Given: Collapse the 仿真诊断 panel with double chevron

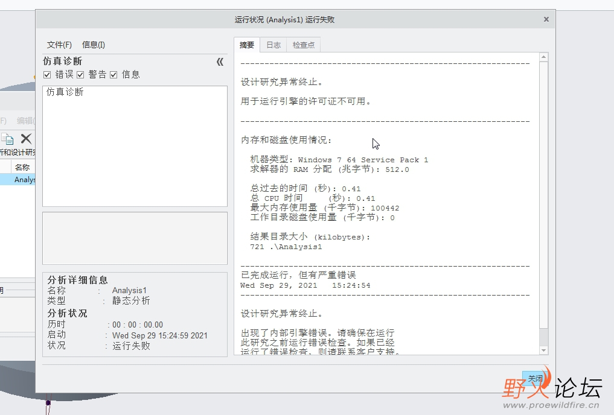Looking at the screenshot, I should pyautogui.click(x=220, y=62).
